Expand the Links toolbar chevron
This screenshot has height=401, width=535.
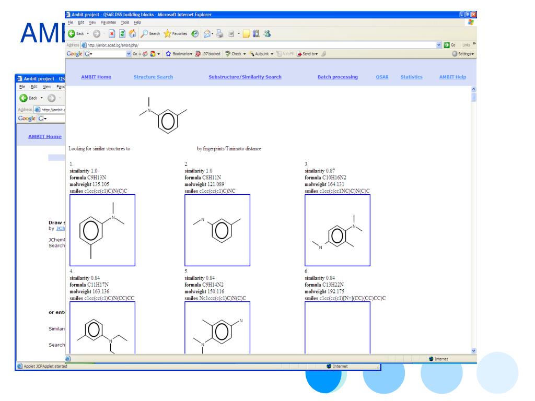(x=474, y=44)
